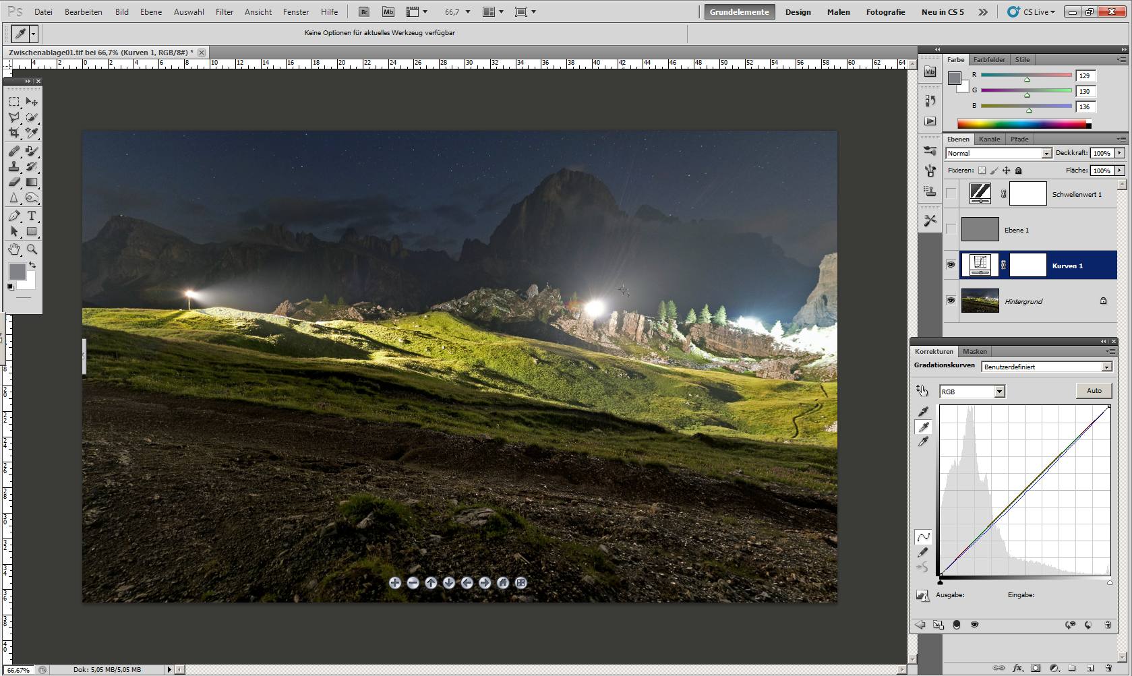Switch to the Fotografie workspace

[x=885, y=12]
